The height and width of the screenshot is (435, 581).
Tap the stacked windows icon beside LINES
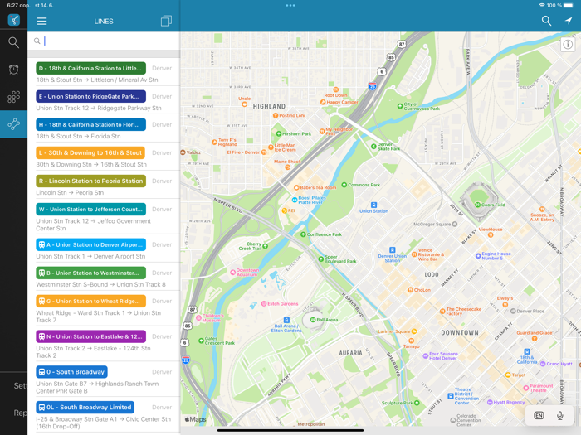pos(166,21)
